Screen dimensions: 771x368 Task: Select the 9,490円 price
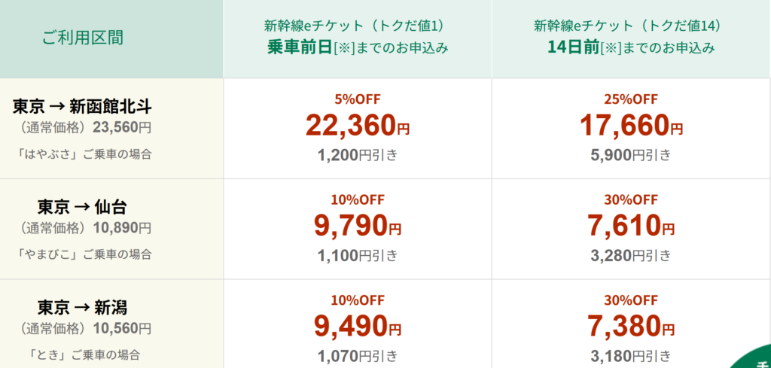tap(358, 327)
